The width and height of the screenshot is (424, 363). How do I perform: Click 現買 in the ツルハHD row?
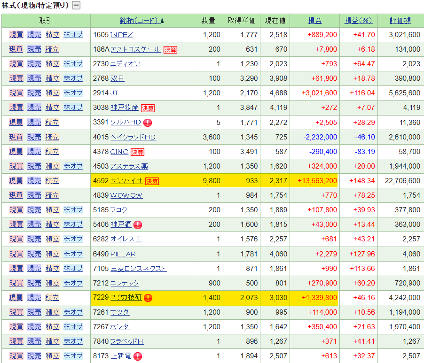pyautogui.click(x=16, y=123)
